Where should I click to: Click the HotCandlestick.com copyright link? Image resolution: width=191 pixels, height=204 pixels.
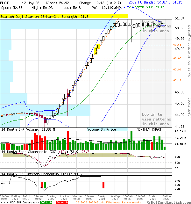tap(169, 202)
